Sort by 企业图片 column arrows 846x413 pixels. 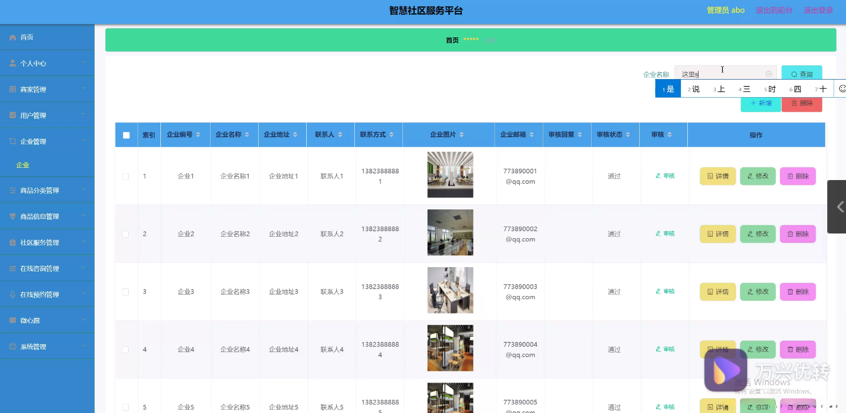(462, 135)
